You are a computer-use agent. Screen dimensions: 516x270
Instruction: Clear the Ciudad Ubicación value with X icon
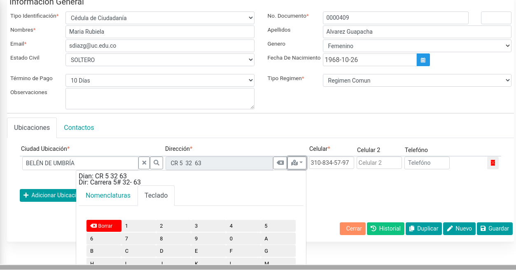(x=144, y=163)
